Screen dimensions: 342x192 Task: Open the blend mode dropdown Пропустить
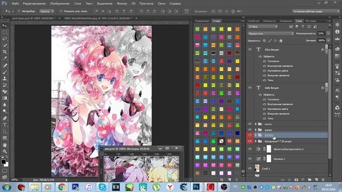click(x=271, y=34)
